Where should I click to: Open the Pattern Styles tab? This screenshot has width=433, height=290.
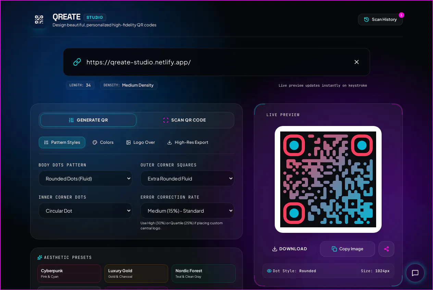(x=62, y=142)
